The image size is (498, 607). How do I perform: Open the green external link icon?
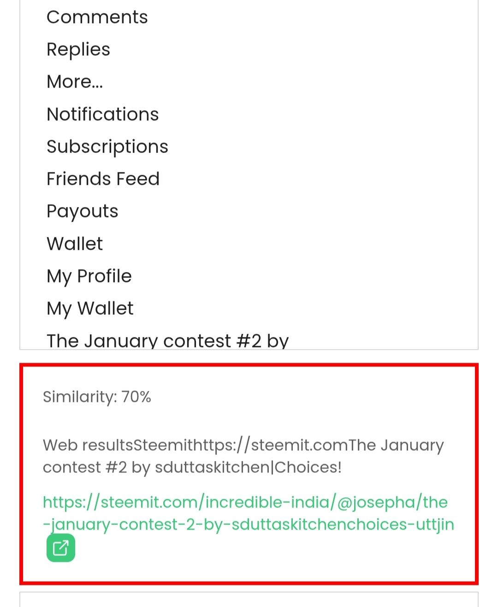click(61, 548)
